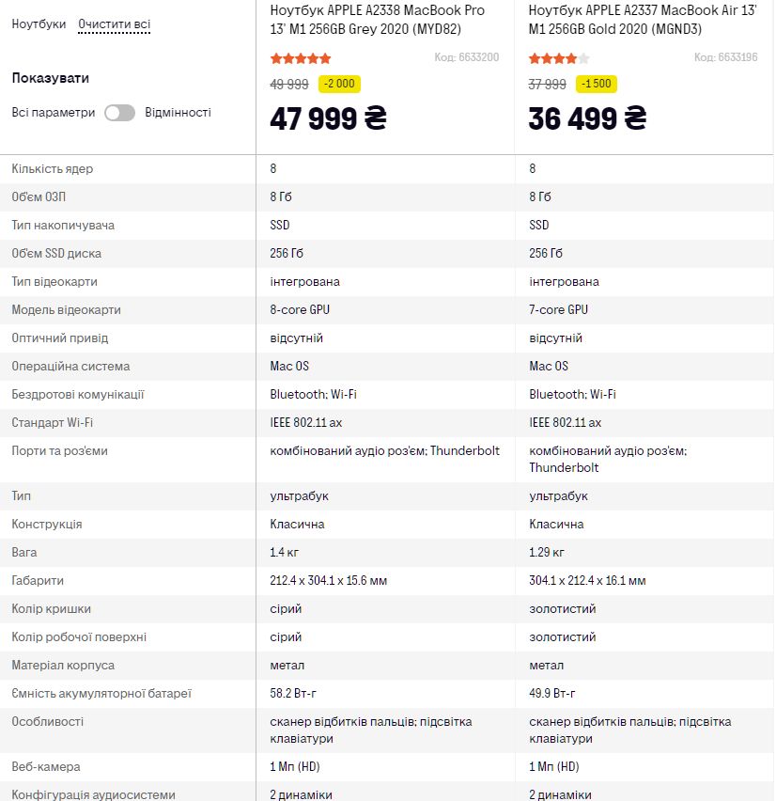This screenshot has height=801, width=776.
Task: Click the crossed-out 37 999 old price
Action: point(548,84)
